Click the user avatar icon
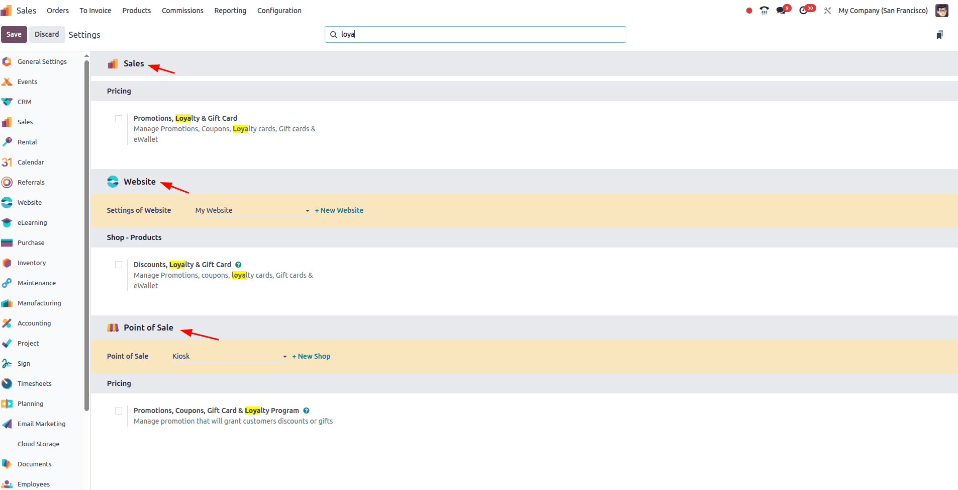 pyautogui.click(x=941, y=11)
